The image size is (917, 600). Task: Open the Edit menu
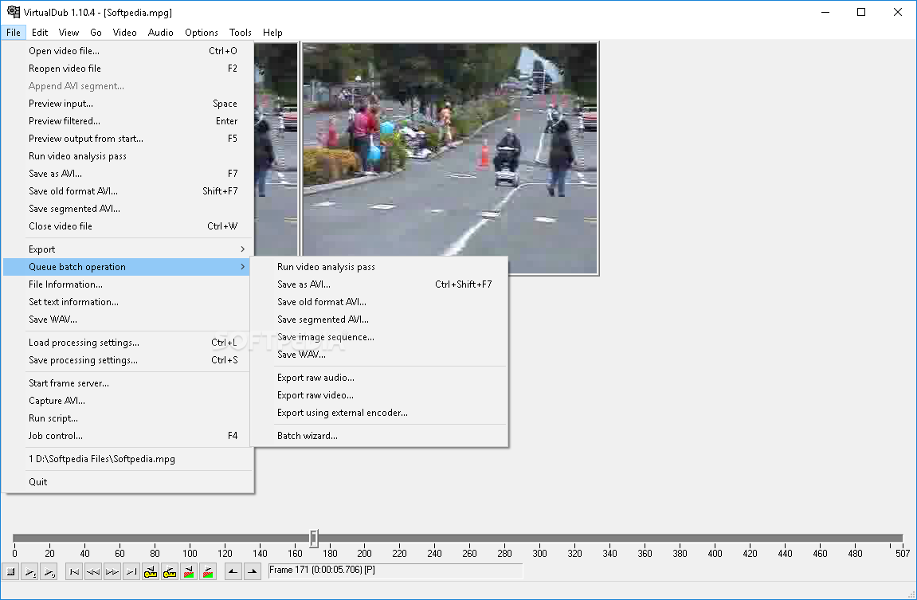click(x=40, y=33)
